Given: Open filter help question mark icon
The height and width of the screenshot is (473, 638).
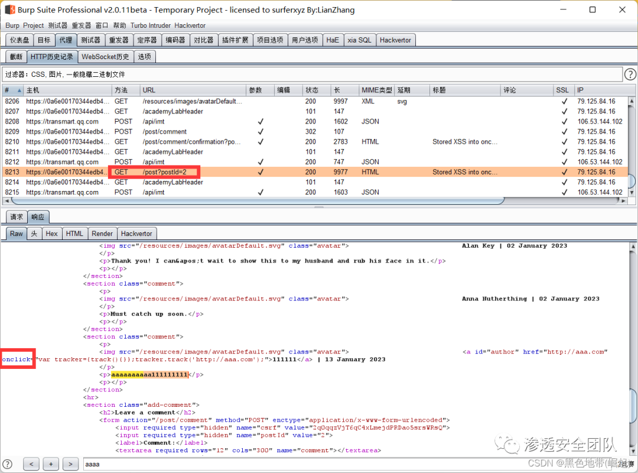Looking at the screenshot, I should click(630, 74).
